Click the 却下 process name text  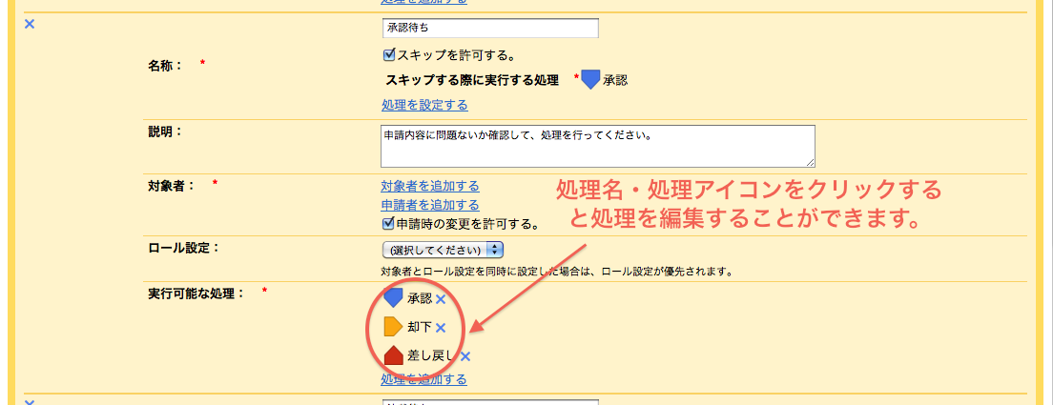coord(420,327)
